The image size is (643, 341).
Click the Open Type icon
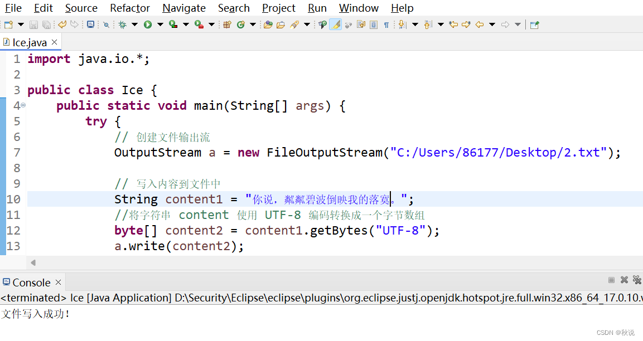pos(268,25)
